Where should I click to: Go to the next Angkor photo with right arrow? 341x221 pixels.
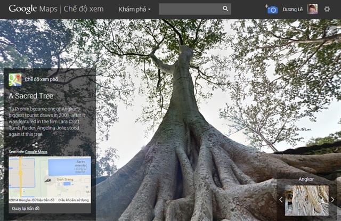(x=332, y=200)
